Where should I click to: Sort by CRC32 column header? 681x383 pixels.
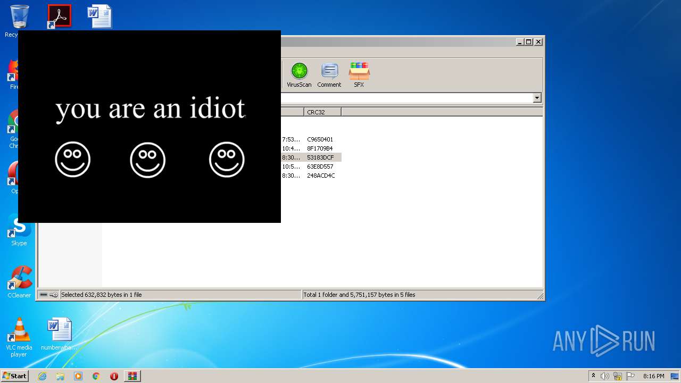pos(322,112)
